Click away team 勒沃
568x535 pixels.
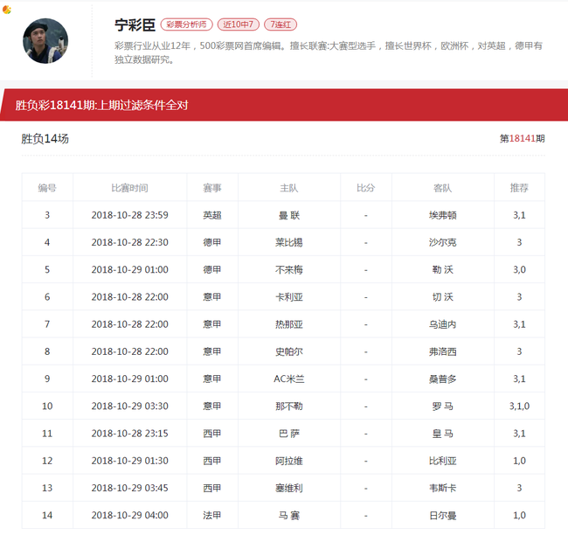click(x=442, y=269)
